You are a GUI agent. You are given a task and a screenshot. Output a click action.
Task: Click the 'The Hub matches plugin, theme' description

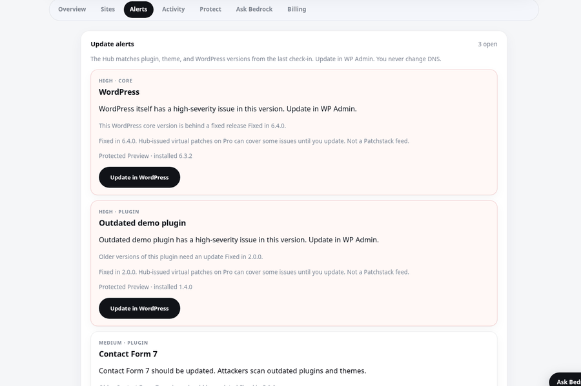pos(266,59)
